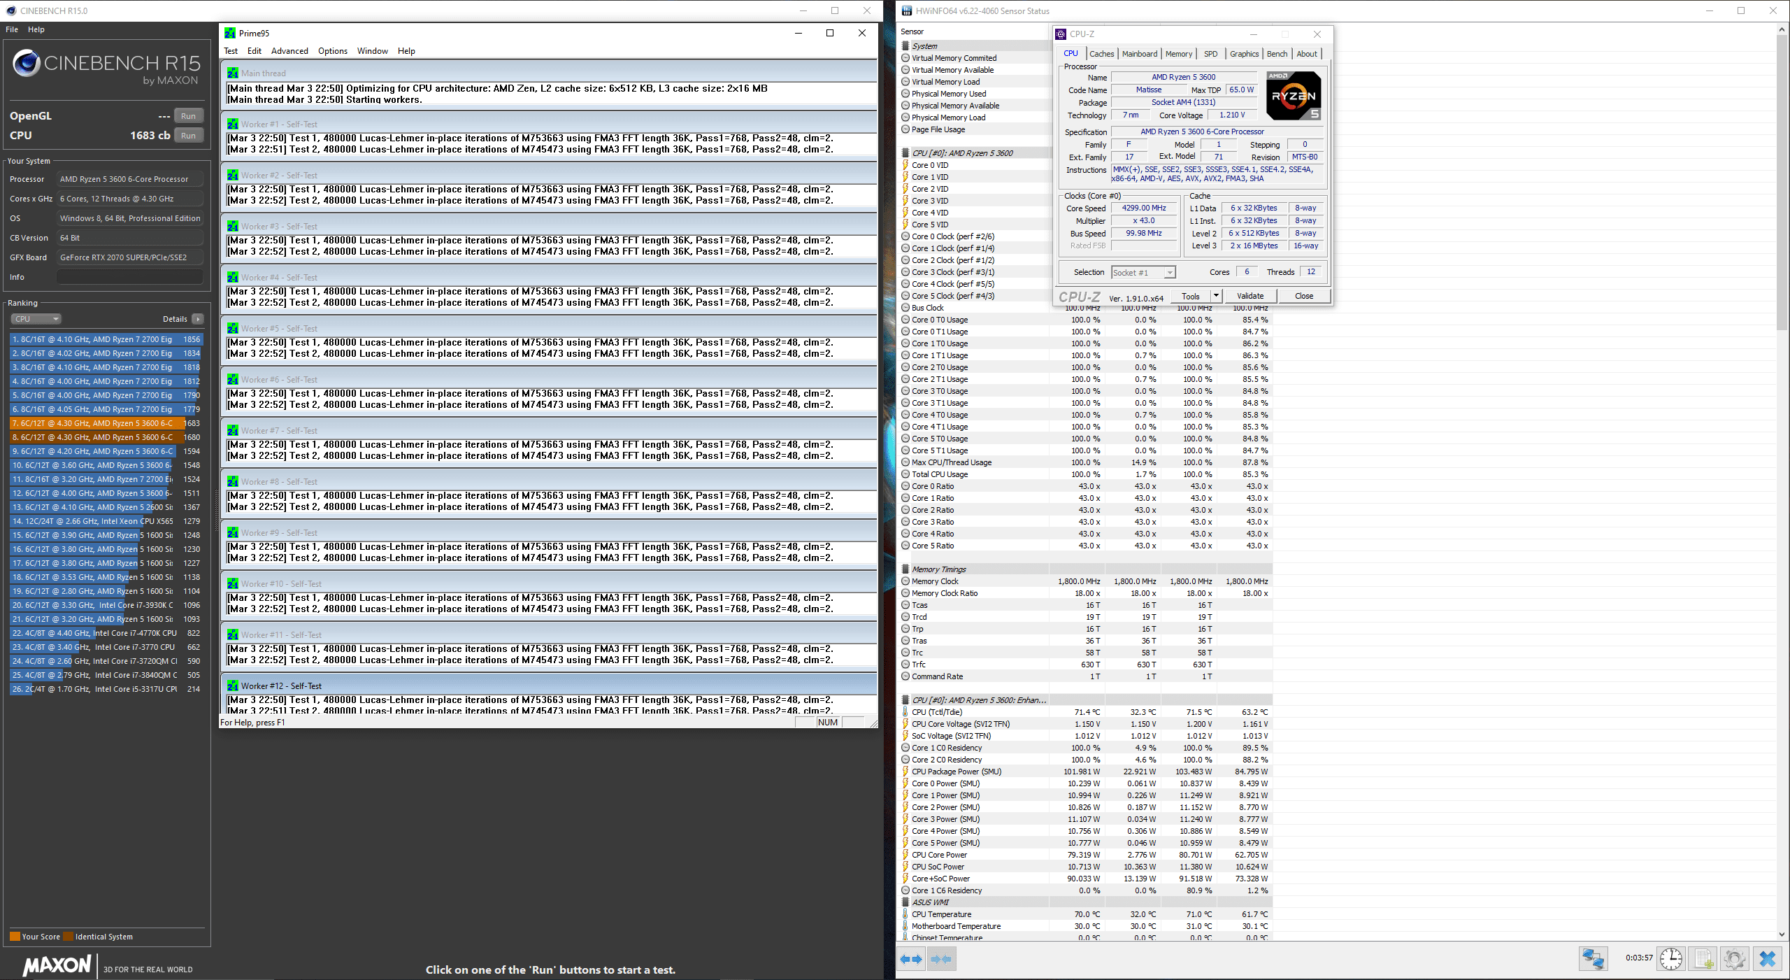Run the Cinebench CPU test
1790x980 pixels.
click(x=188, y=136)
